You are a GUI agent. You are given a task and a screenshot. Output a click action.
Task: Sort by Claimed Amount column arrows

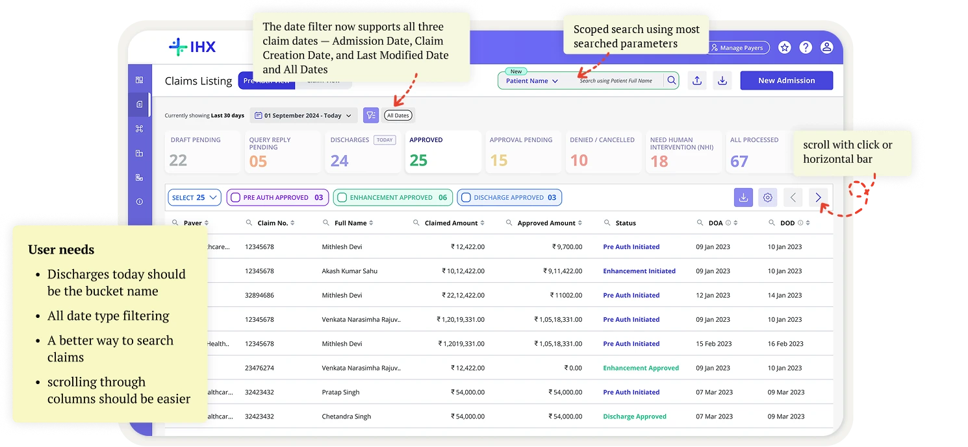[x=483, y=223]
